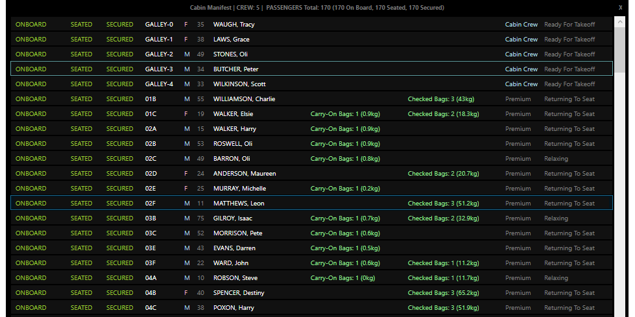Select POXON, Harry passenger row
The image size is (635, 317).
pos(311,308)
